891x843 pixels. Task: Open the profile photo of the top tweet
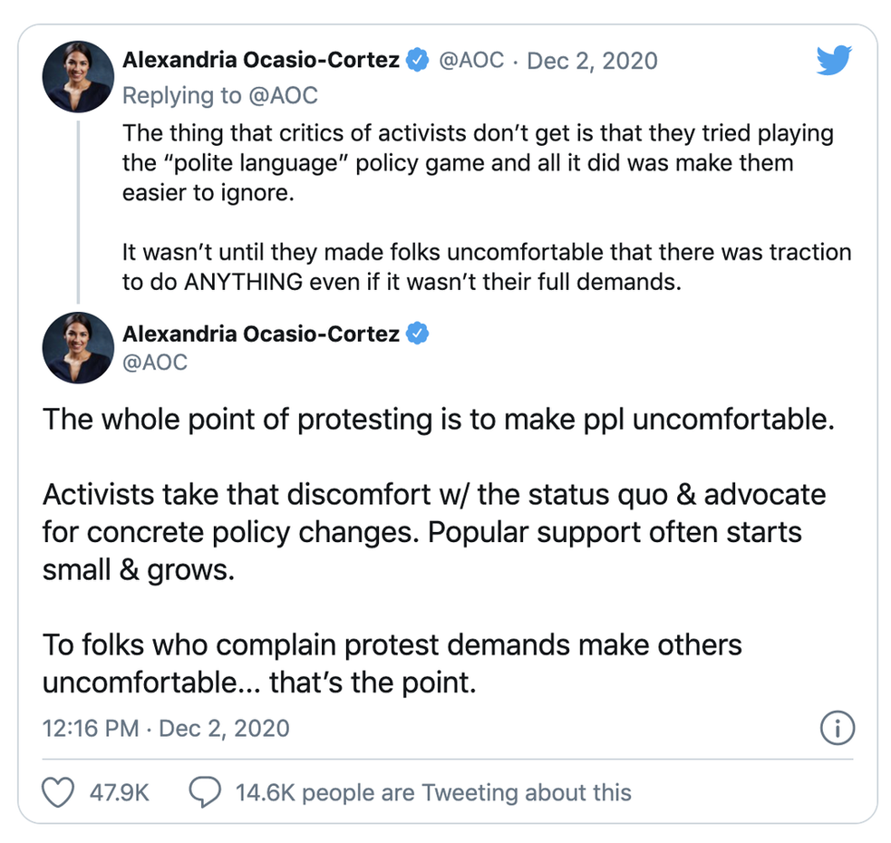pyautogui.click(x=78, y=77)
